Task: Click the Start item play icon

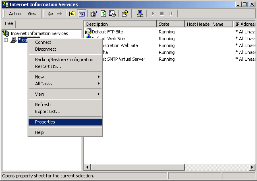Action: [x=153, y=14]
